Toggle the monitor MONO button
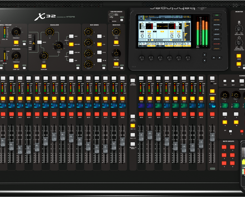Viewport: 245px width, 197px height. tap(238, 56)
